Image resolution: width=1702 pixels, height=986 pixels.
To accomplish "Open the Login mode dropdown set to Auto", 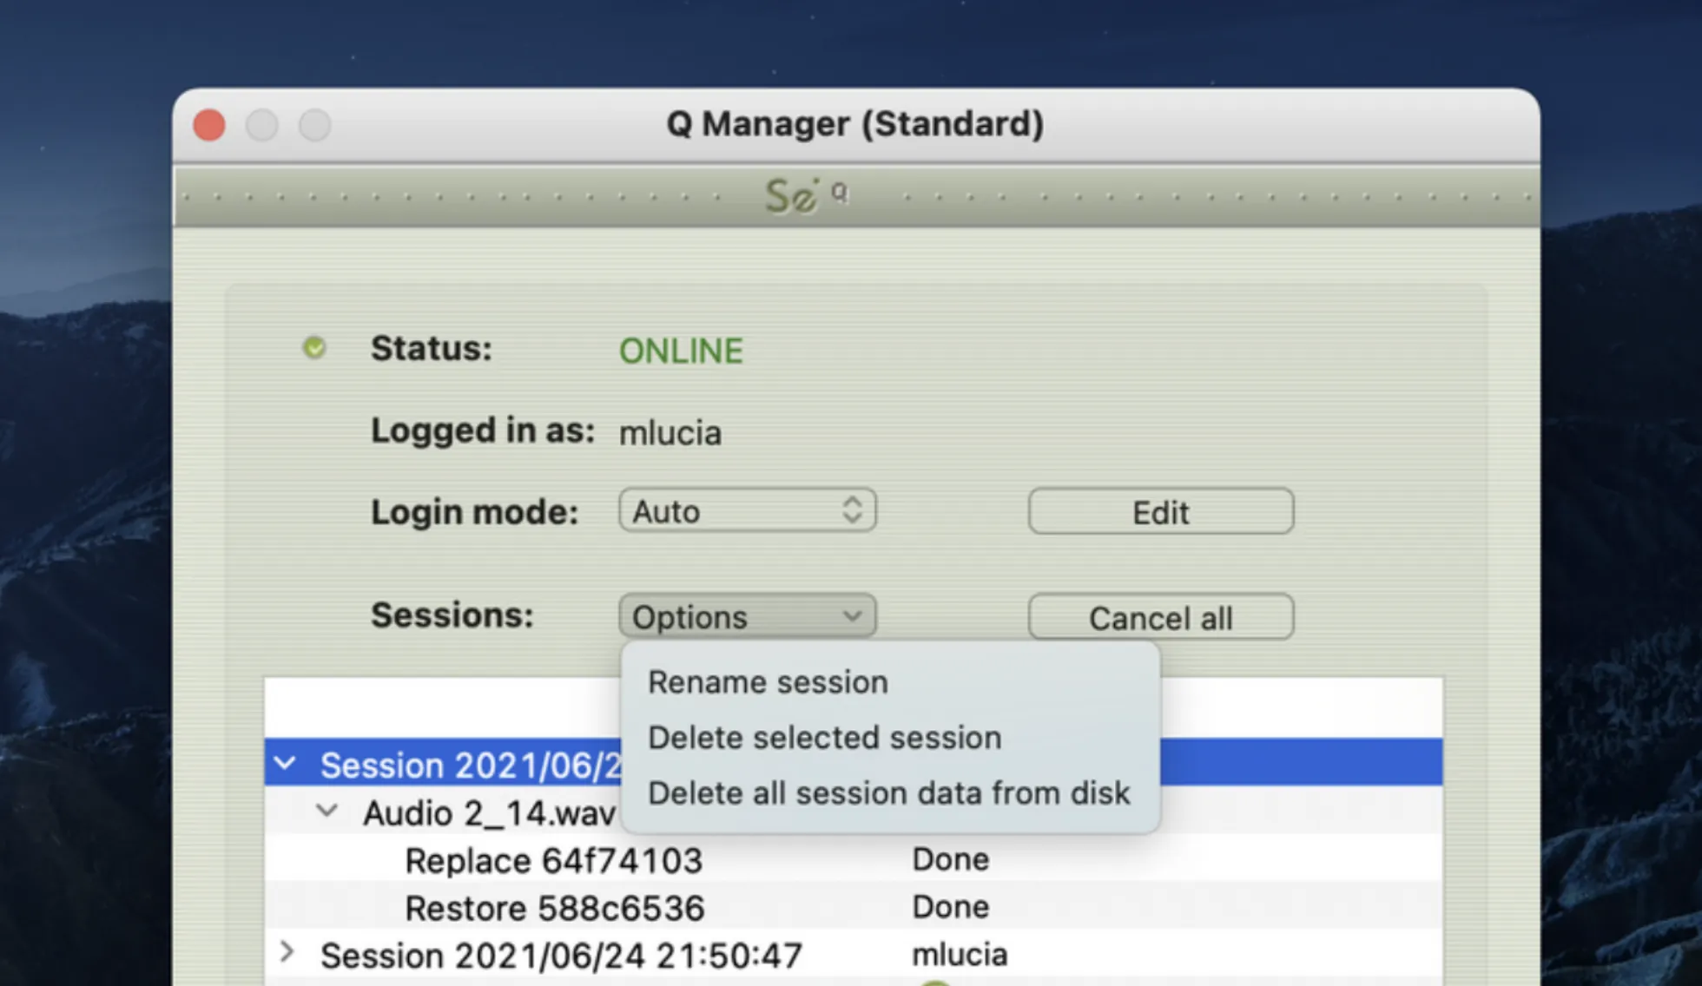I will pyautogui.click(x=747, y=510).
